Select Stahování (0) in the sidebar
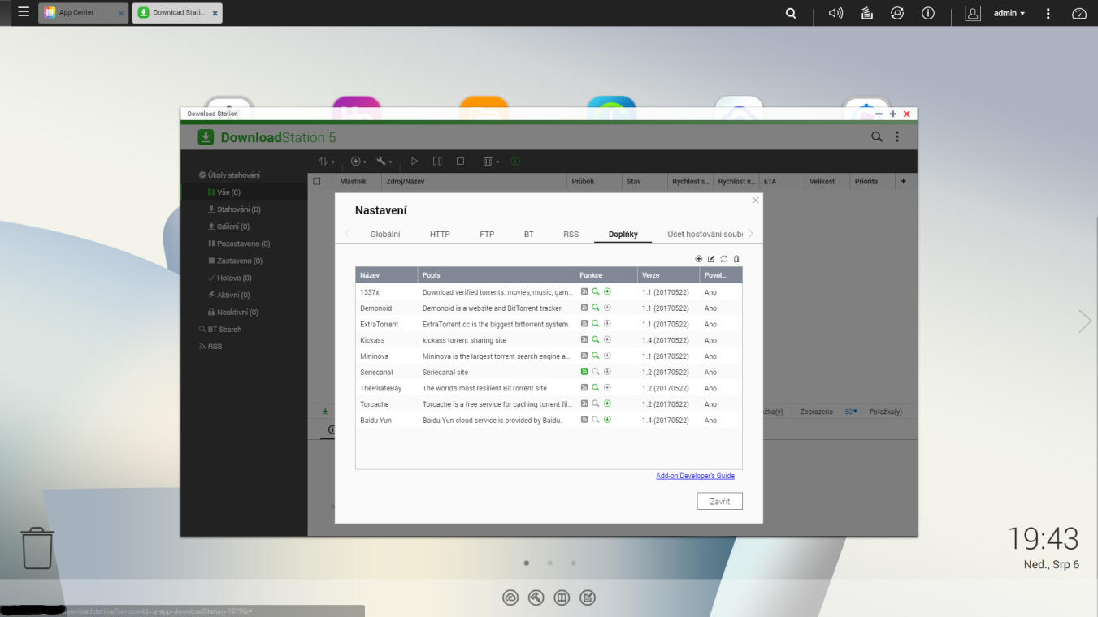 (x=234, y=209)
